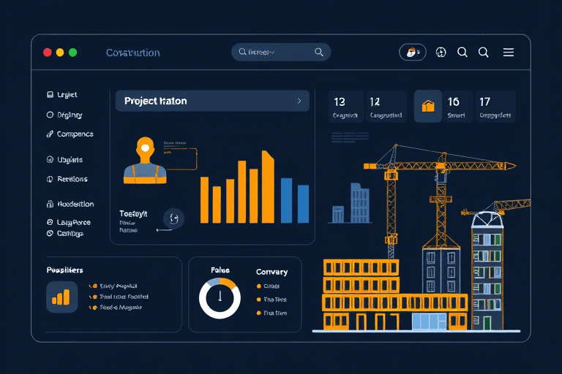Click the stat card showing 17
The image size is (562, 374).
[495, 107]
